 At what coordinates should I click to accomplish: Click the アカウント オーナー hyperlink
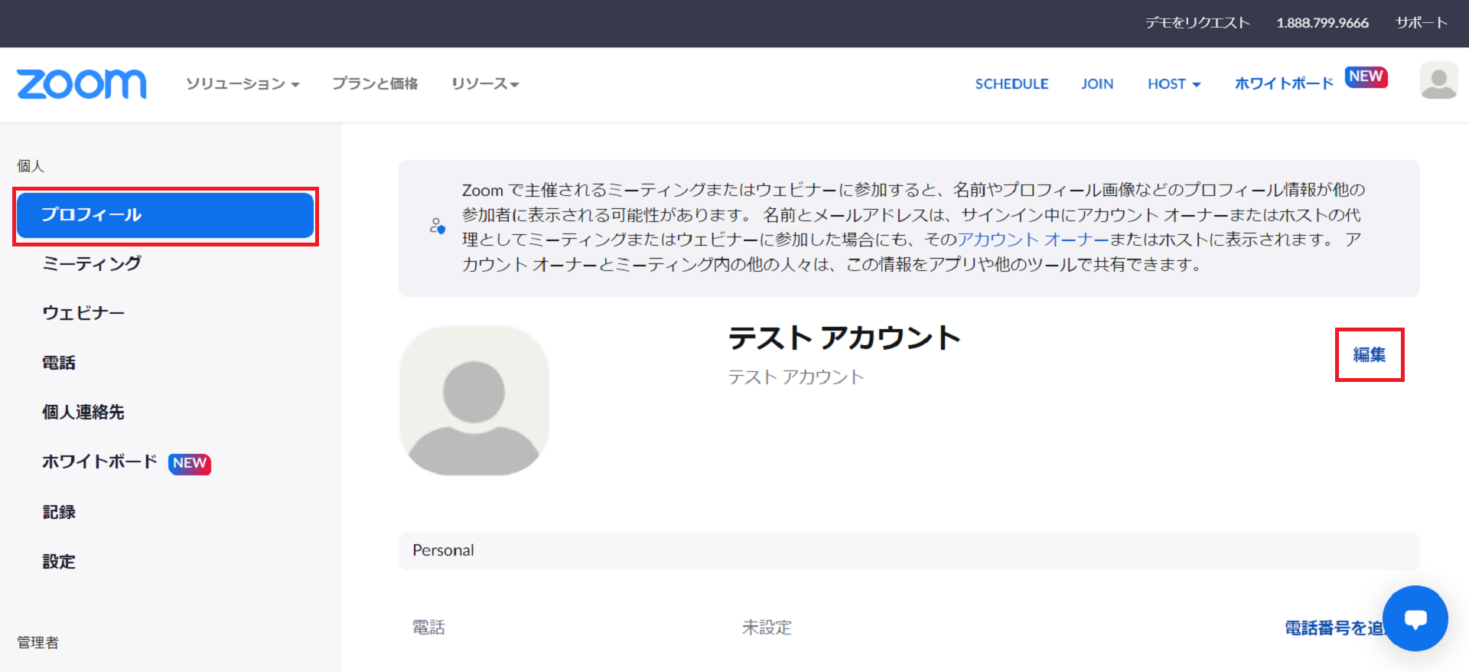pos(1033,240)
